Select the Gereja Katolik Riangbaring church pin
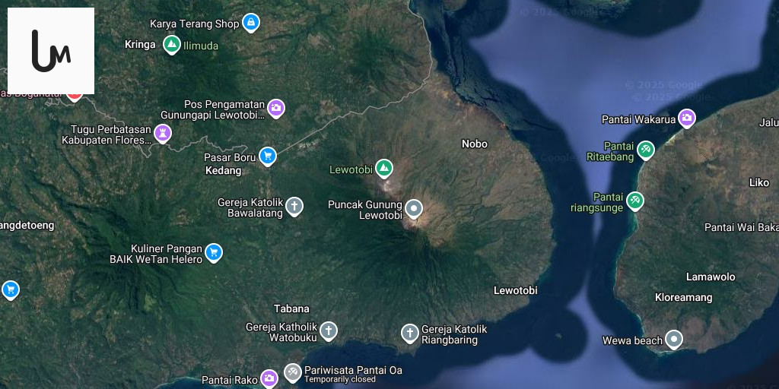 click(410, 333)
